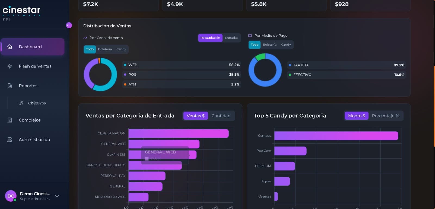Click the Complejos building icon

tap(10, 120)
